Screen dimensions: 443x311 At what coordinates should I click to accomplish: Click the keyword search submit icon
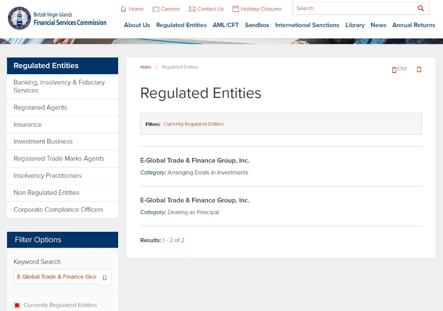point(105,277)
